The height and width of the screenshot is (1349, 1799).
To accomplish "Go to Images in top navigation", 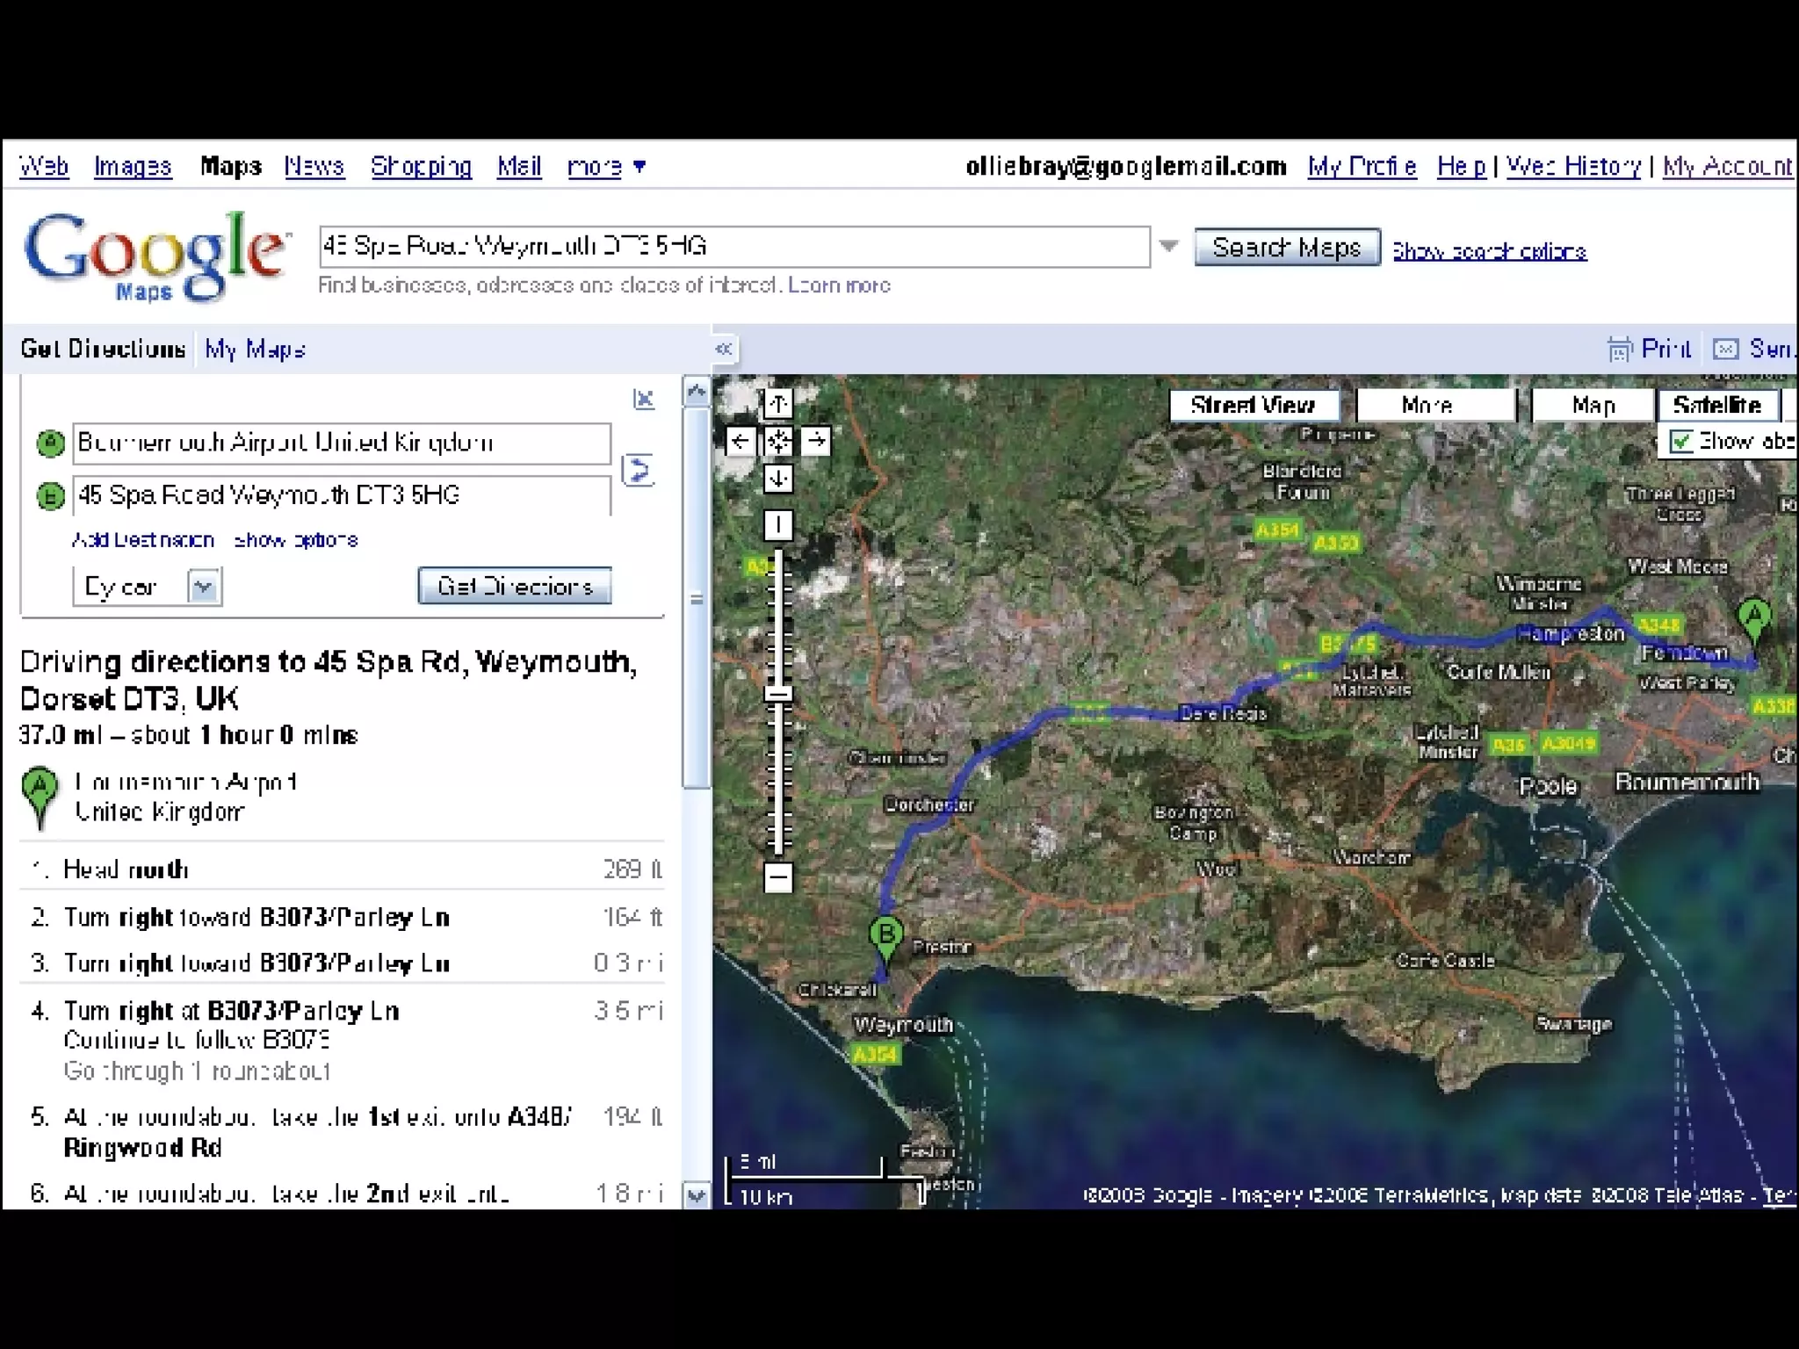I will click(133, 166).
